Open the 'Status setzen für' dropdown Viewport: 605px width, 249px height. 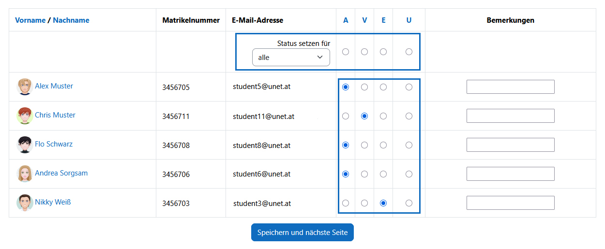(x=291, y=57)
